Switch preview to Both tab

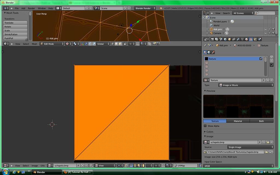[x=261, y=121]
